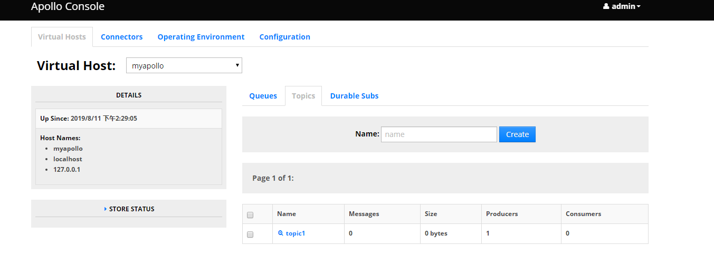Expand the STORE STATUS section arrow
This screenshot has height=264, width=714.
coord(106,209)
